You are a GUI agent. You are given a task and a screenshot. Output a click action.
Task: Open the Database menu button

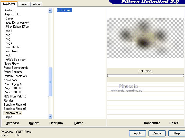[x=13, y=123]
